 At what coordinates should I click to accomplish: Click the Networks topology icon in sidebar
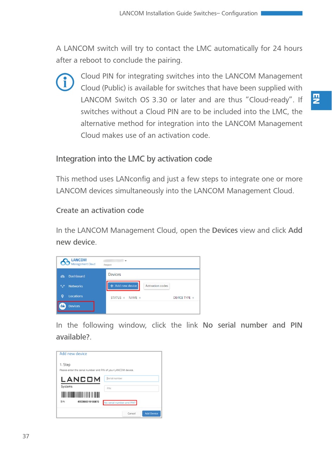click(x=63, y=286)
